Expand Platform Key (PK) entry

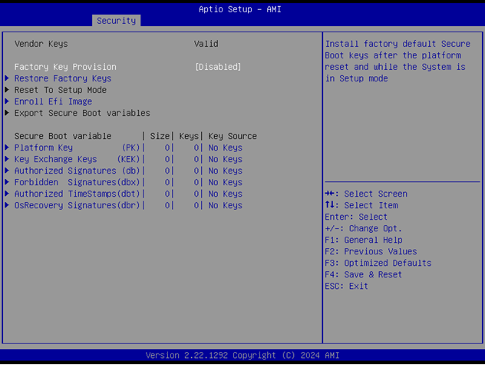(77, 148)
